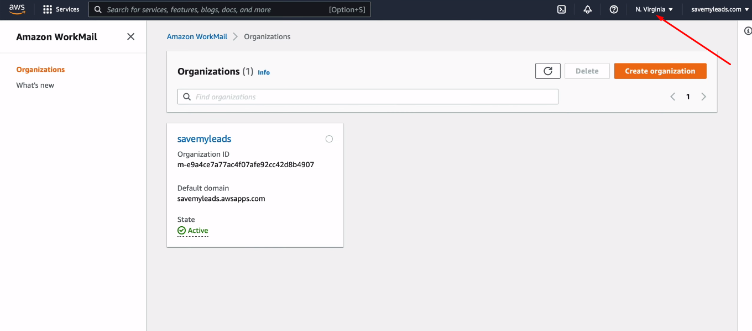Click the Info link beside Organizations
Viewport: 752px width, 331px height.
tap(264, 72)
